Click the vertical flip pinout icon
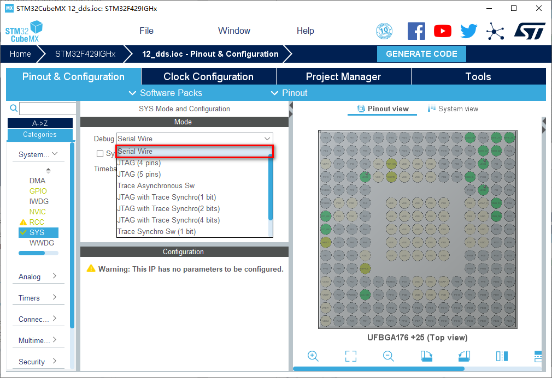 [502, 356]
